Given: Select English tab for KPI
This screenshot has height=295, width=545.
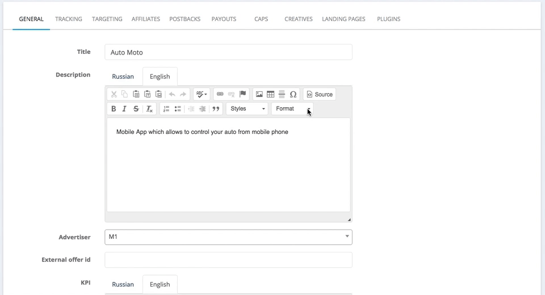Looking at the screenshot, I should (x=160, y=284).
